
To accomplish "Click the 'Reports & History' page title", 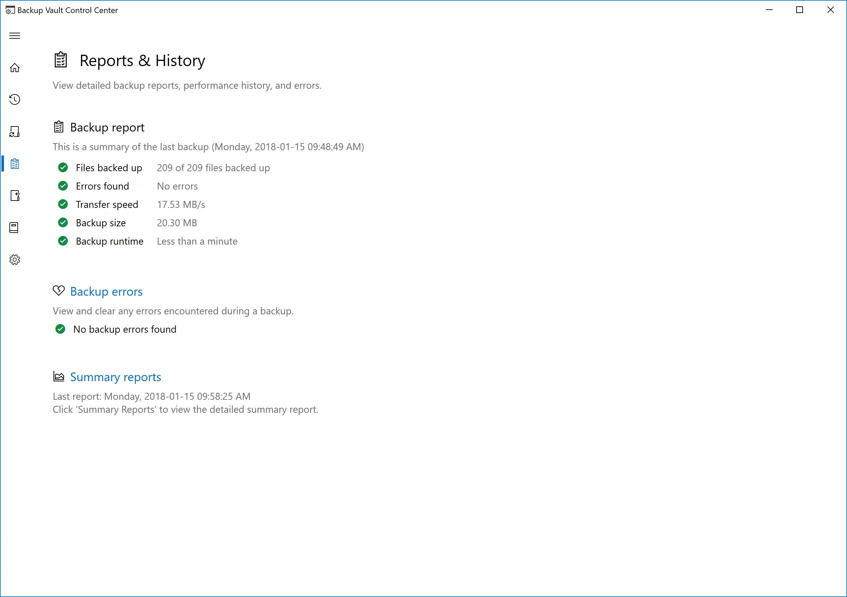I will (143, 60).
